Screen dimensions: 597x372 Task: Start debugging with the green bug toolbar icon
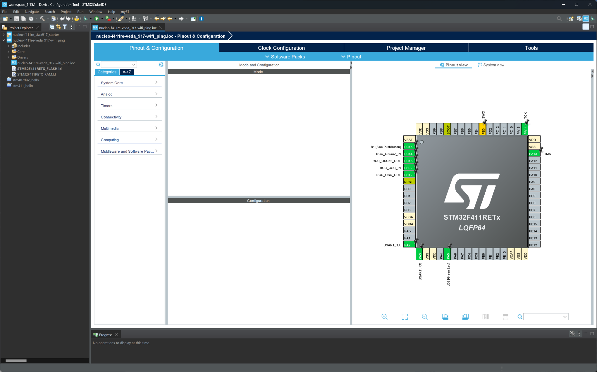86,18
